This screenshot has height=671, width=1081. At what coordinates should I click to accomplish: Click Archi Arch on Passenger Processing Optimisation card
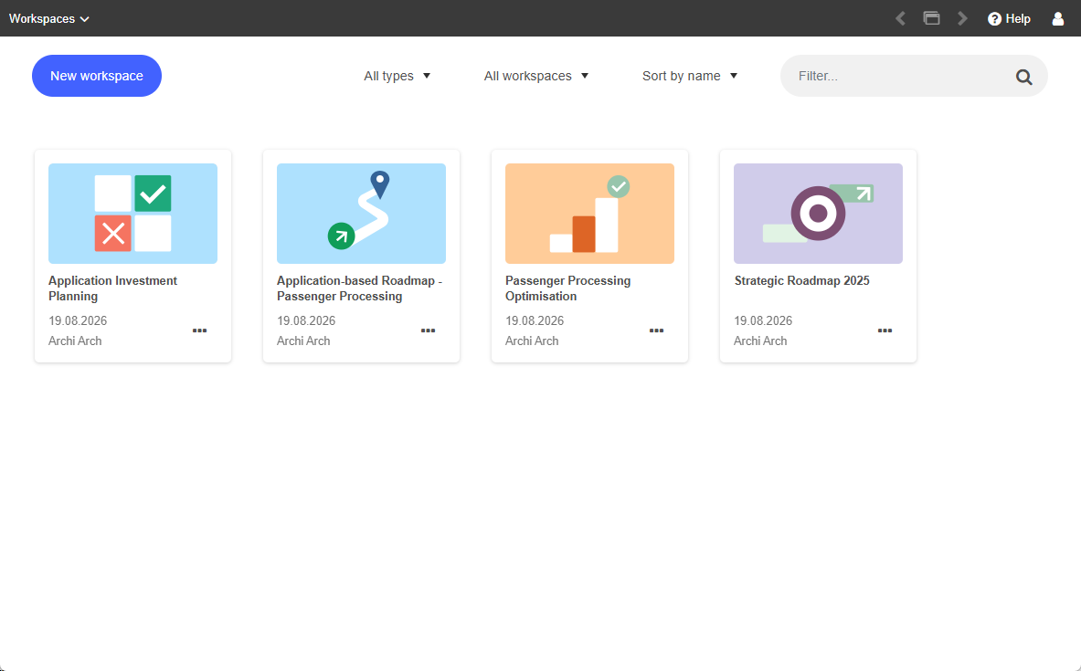pos(532,341)
